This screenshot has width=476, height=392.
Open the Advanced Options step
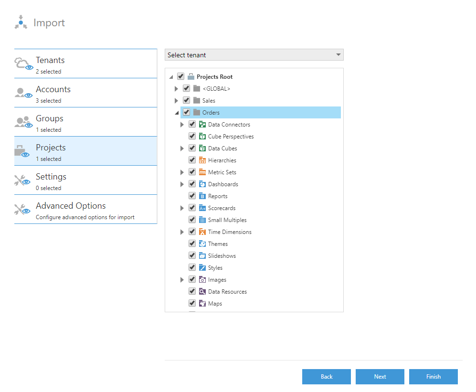tap(85, 209)
